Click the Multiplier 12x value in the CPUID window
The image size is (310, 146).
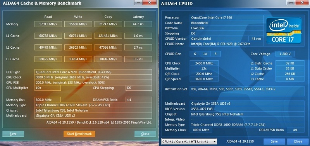tap(204, 69)
